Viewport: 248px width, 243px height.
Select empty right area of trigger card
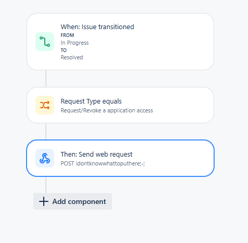173,42
